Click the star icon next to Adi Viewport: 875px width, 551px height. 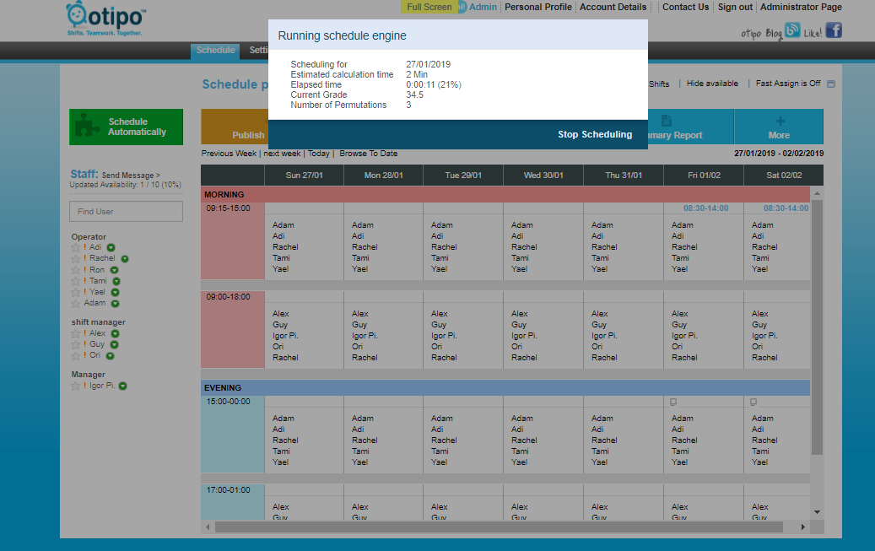point(75,247)
